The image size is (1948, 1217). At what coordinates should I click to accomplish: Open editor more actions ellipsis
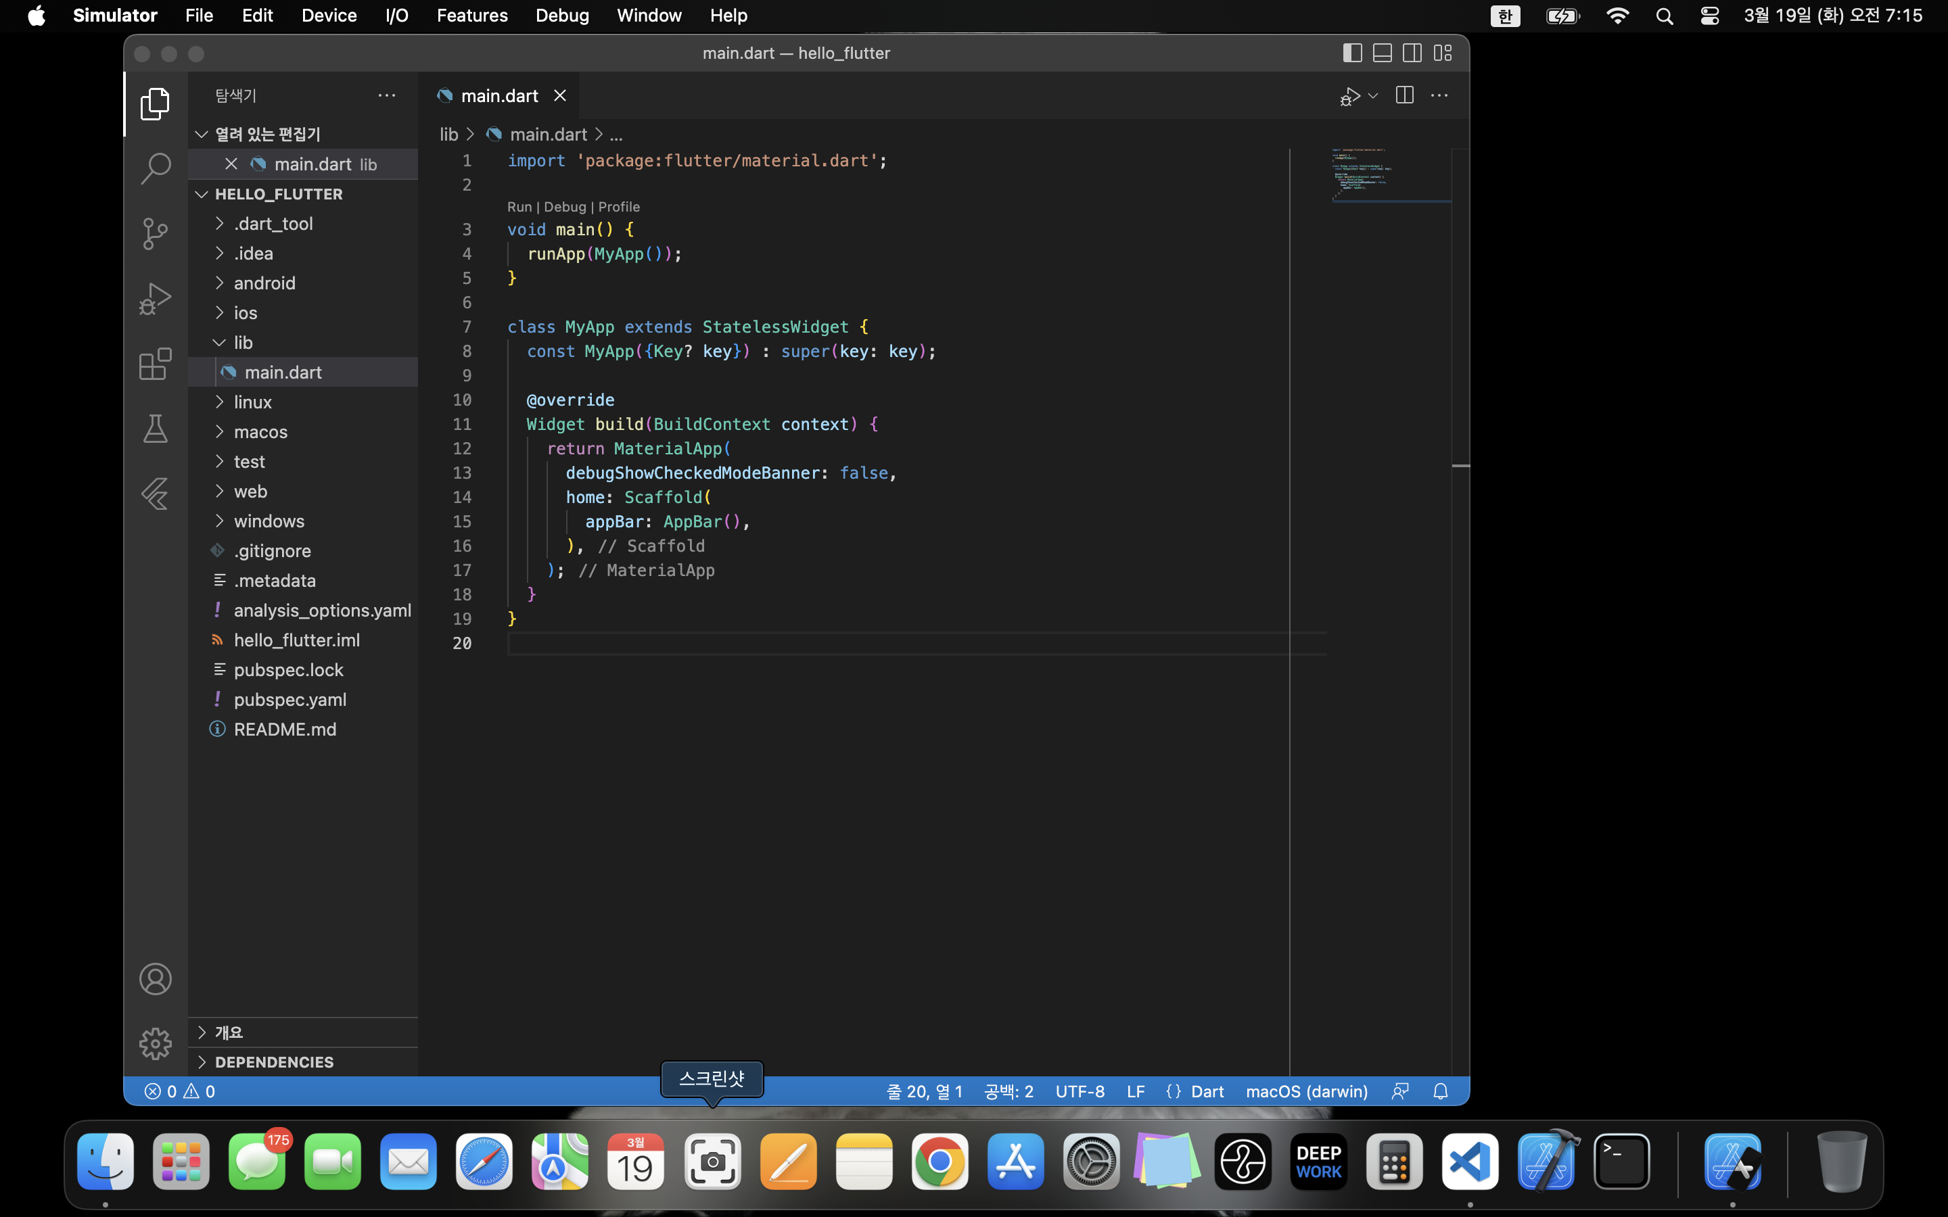pyautogui.click(x=1439, y=95)
